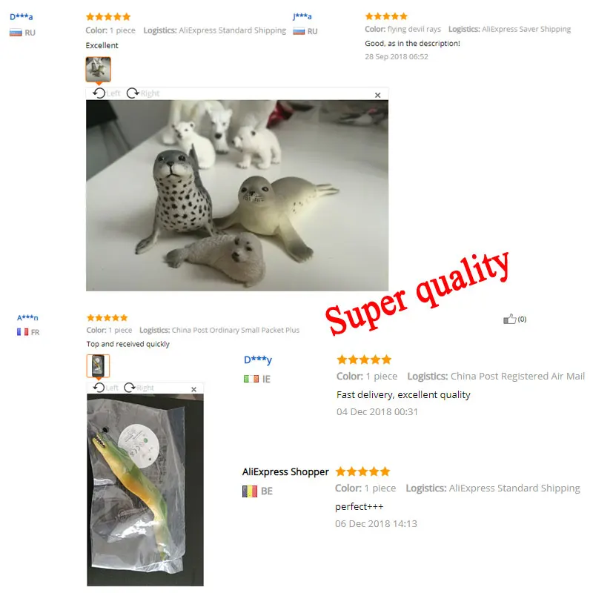Rotate seal photo left

(x=106, y=93)
